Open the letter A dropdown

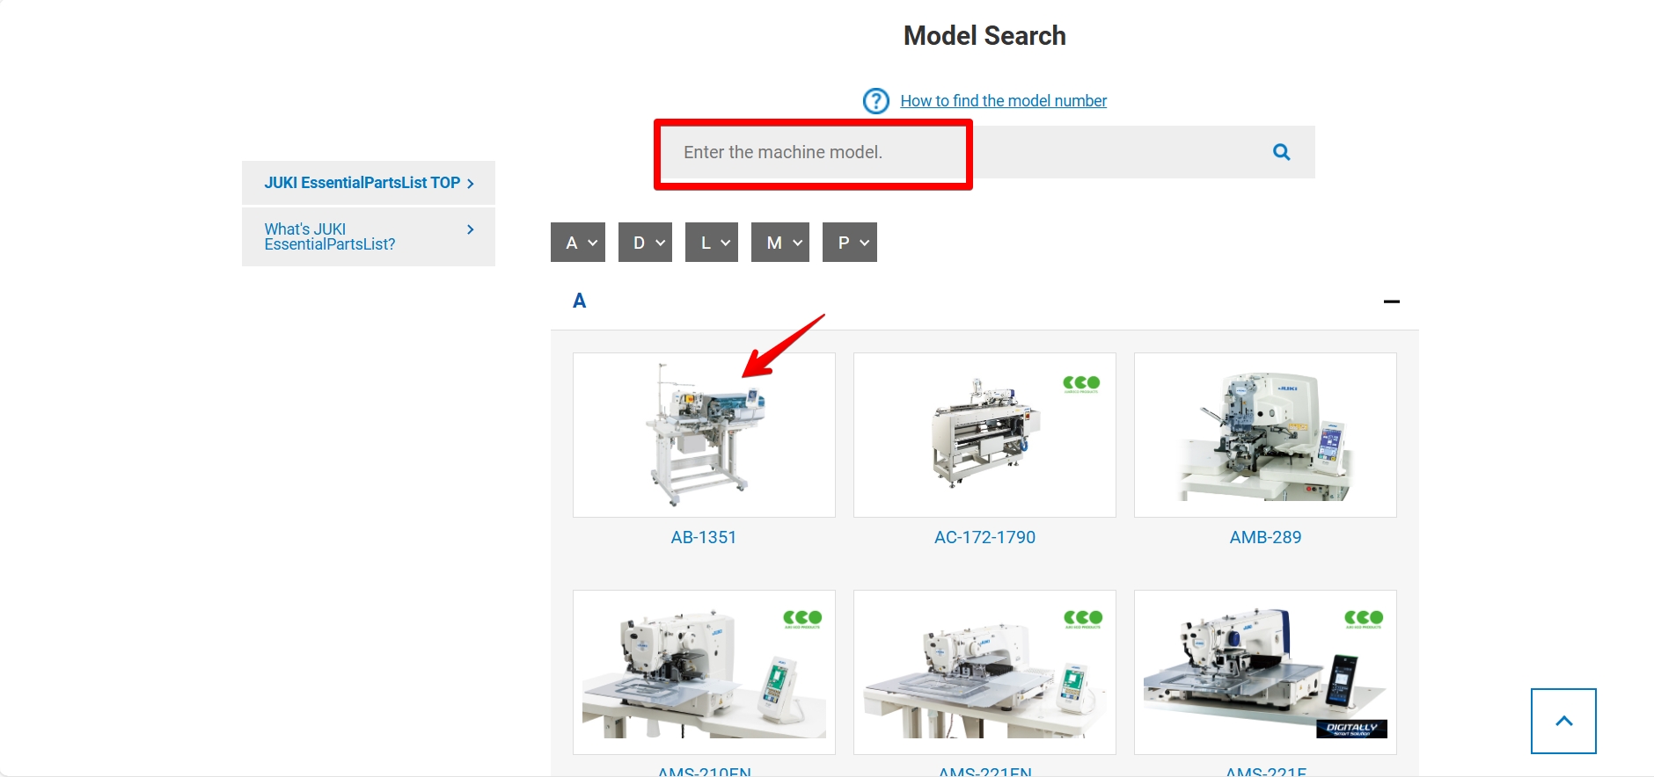click(x=578, y=243)
